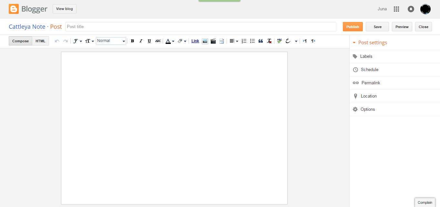Image resolution: width=440 pixels, height=207 pixels.
Task: Remove formatting from selected text
Action: pyautogui.click(x=269, y=41)
